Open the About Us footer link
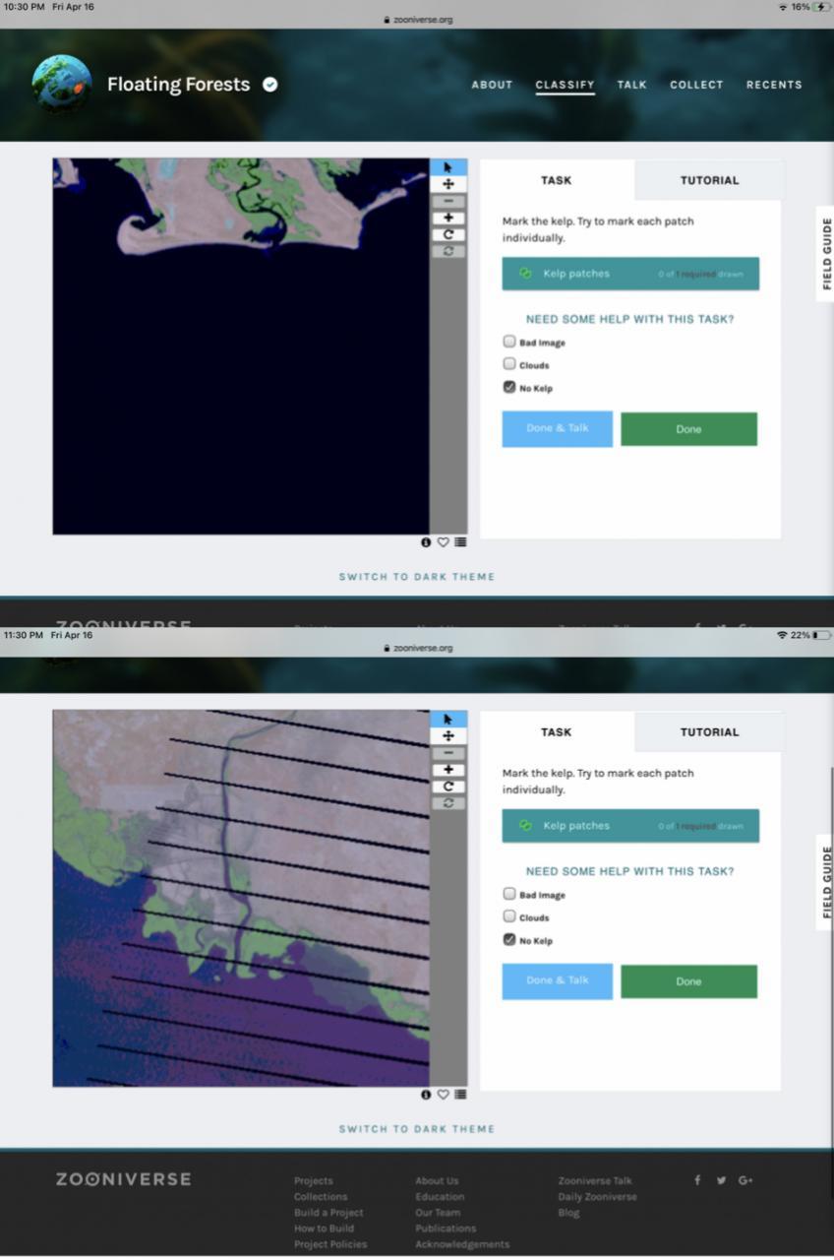834x1260 pixels. point(437,1181)
